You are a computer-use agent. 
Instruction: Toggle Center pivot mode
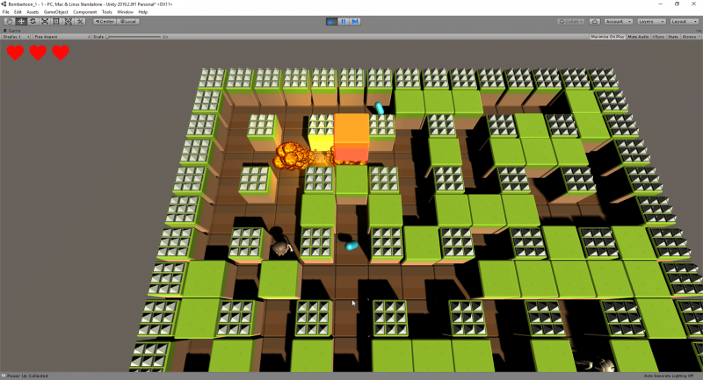[x=105, y=21]
